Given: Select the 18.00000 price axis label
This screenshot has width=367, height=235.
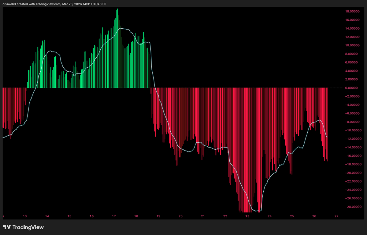Looking at the screenshot, I should coord(352,12).
